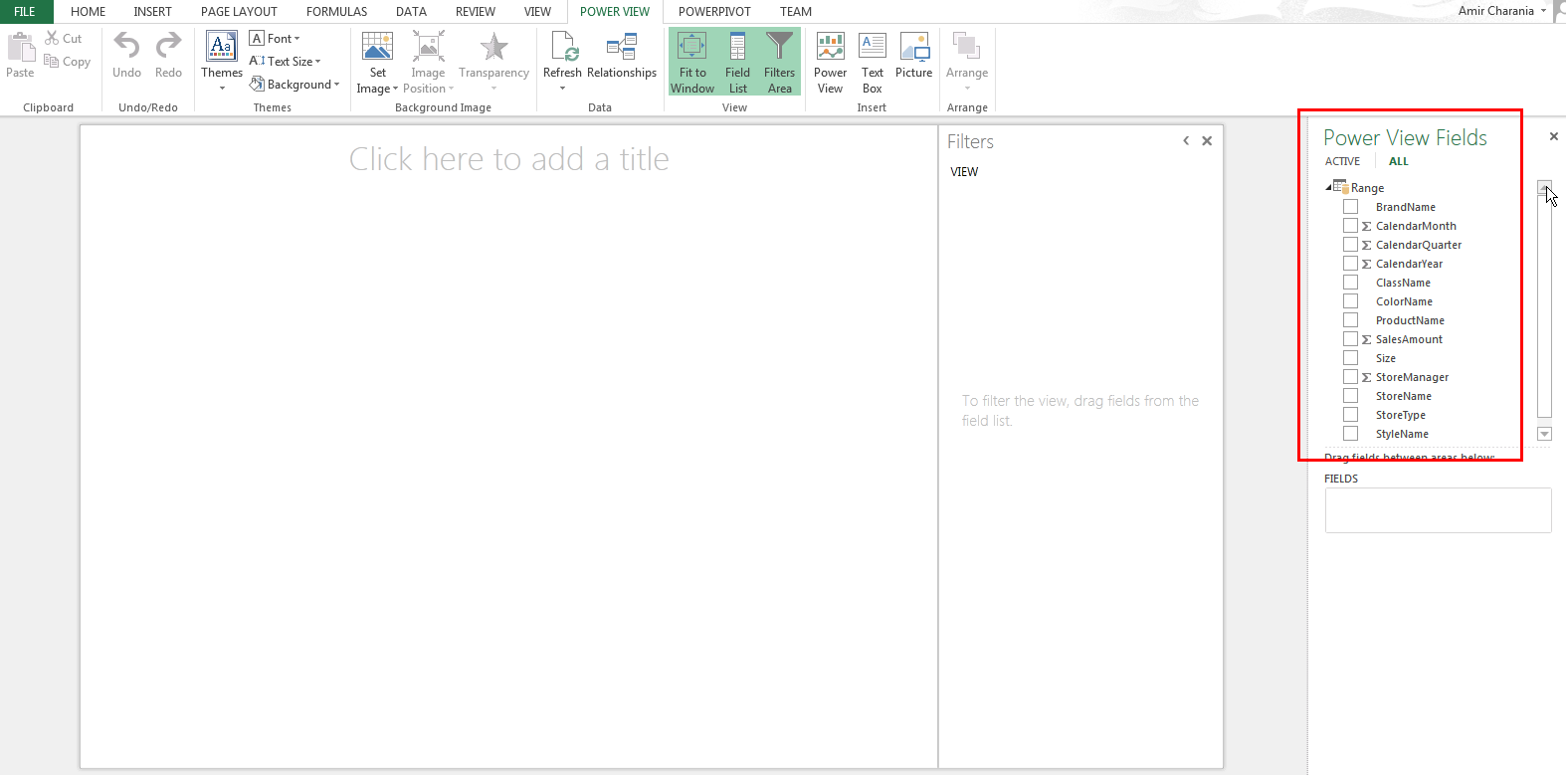
Task: Check the StoreName field
Action: (1350, 396)
